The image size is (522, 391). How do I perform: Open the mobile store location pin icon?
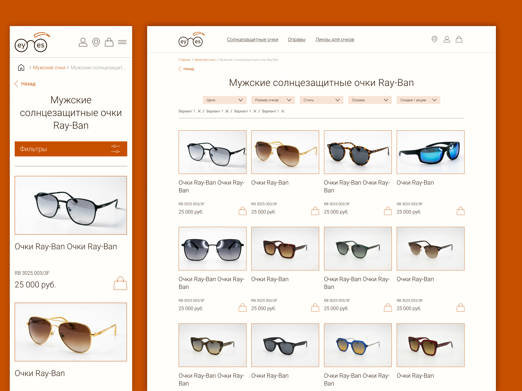[x=96, y=42]
